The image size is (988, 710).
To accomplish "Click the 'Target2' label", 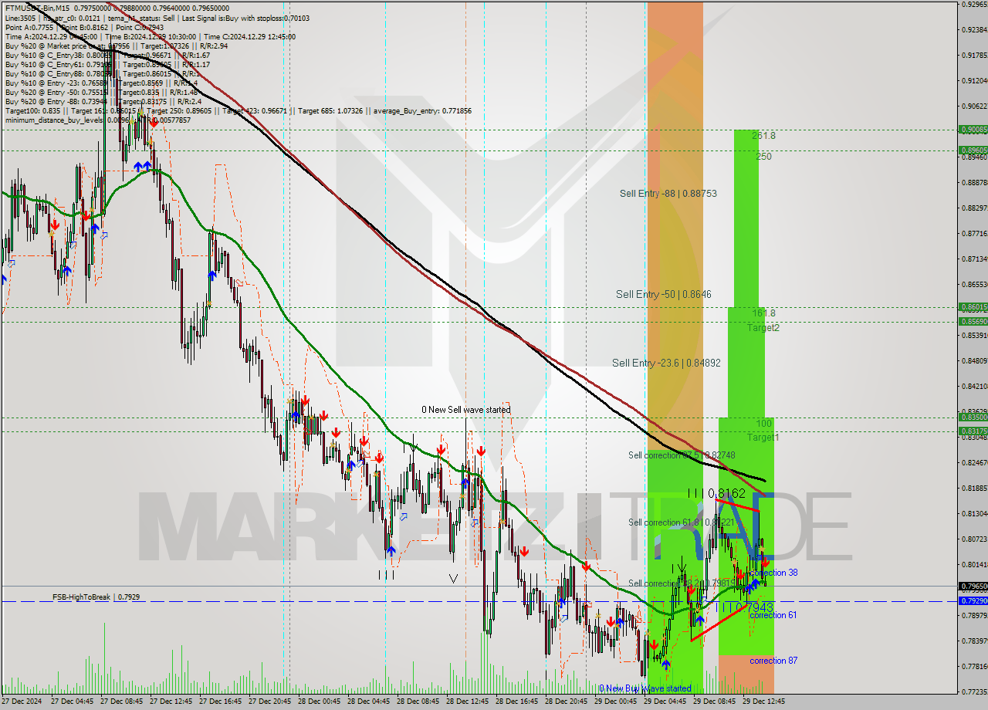I will [763, 328].
